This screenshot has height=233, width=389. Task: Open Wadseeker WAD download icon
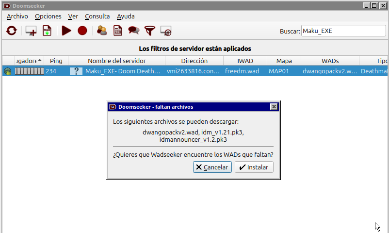(47, 31)
